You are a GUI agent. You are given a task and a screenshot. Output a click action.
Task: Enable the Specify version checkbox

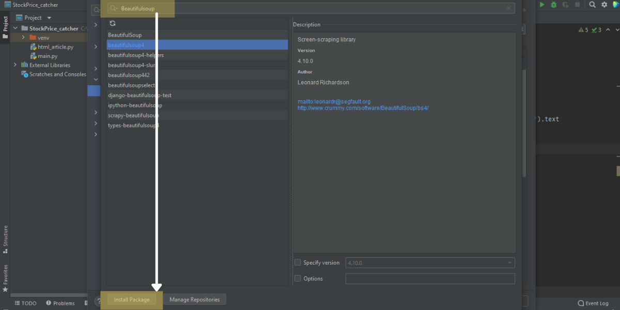298,262
